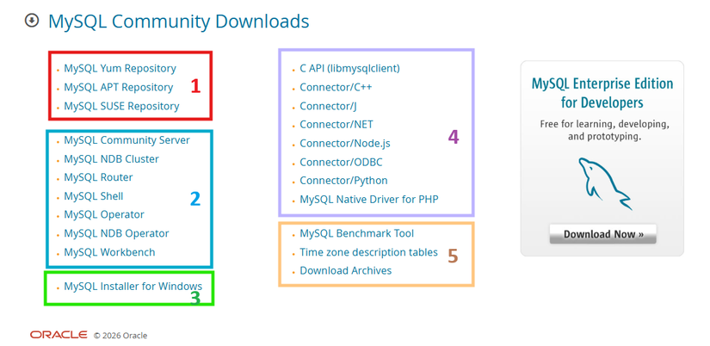Open the MySQL Router download page
Screen dimensions: 710x346
tap(98, 177)
